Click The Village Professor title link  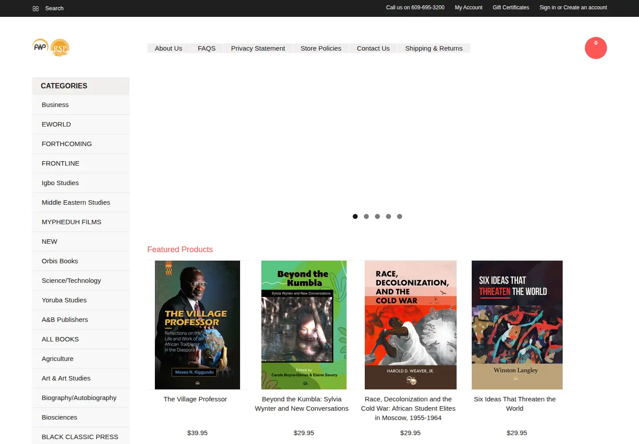pos(195,399)
